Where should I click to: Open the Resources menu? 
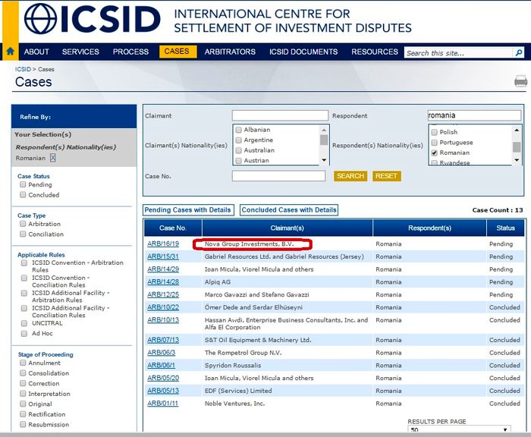click(375, 52)
